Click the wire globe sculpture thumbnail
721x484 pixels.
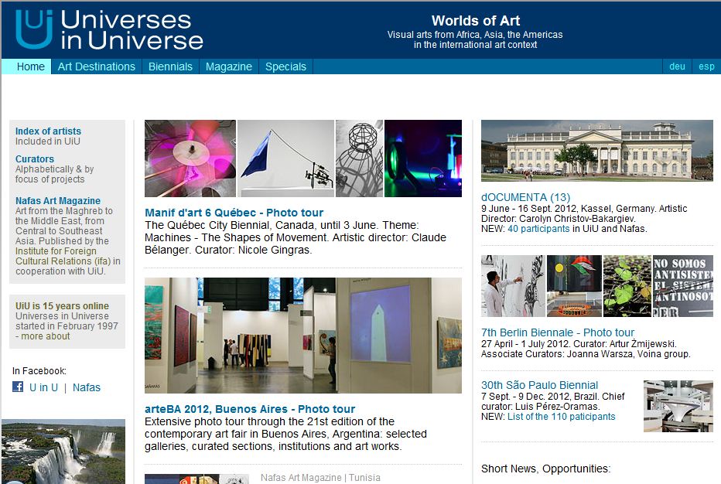(x=360, y=158)
